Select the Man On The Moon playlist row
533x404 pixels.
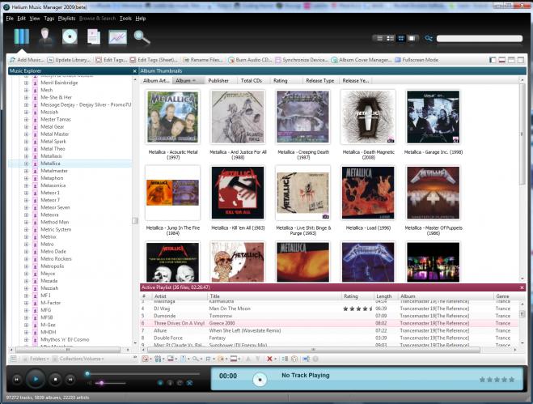tap(330, 308)
